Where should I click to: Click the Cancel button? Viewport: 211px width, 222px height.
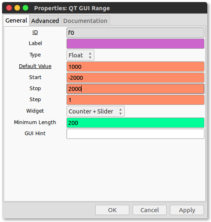[x=149, y=210]
